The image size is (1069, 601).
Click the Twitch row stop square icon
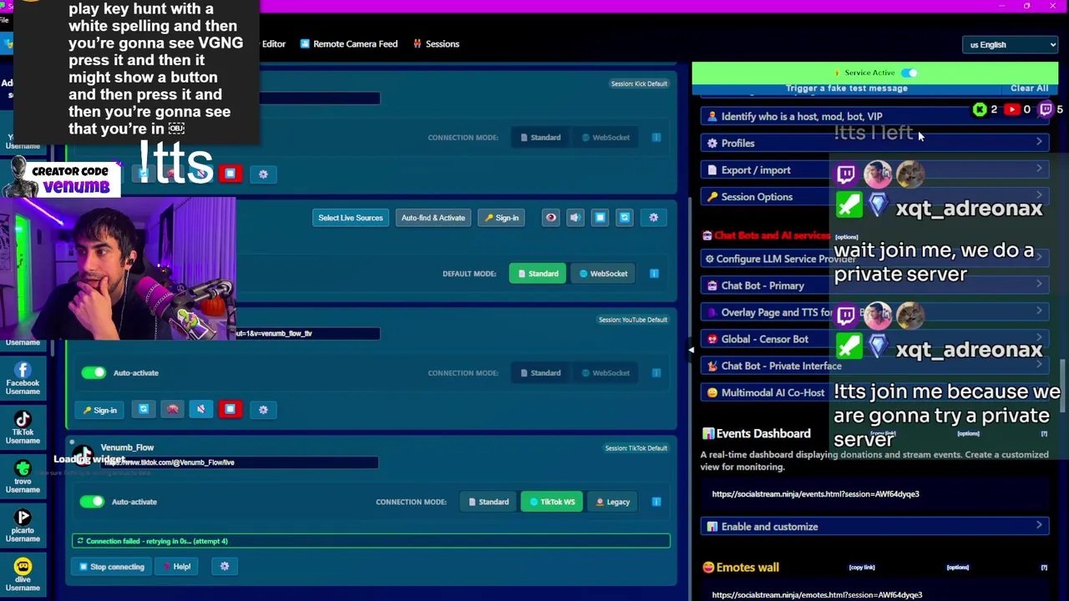600,218
